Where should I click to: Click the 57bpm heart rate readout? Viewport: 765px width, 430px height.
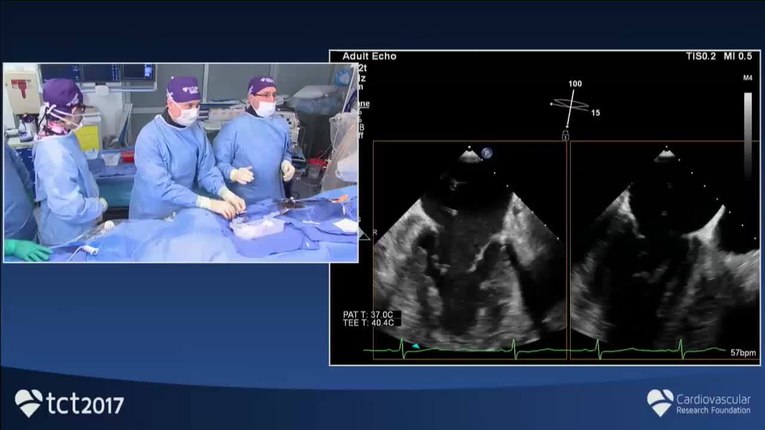point(743,353)
